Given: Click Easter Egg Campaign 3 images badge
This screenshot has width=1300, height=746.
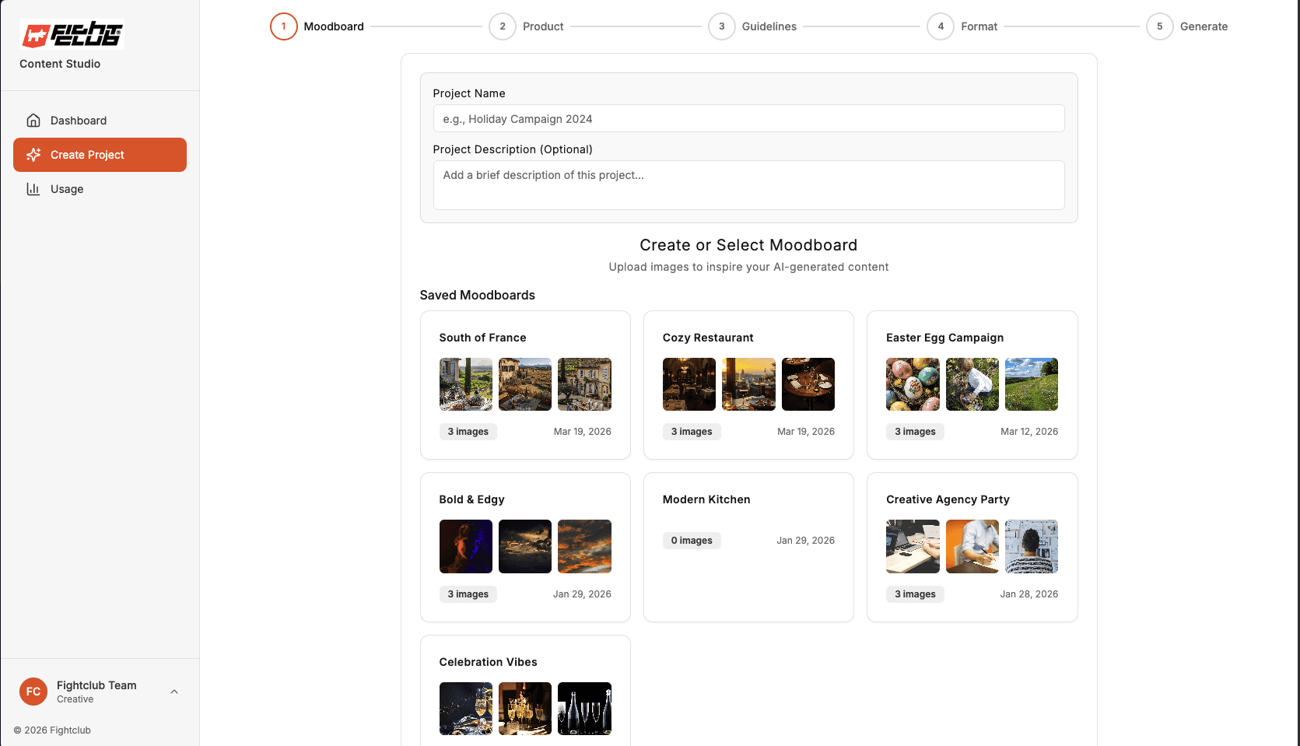Looking at the screenshot, I should (915, 432).
